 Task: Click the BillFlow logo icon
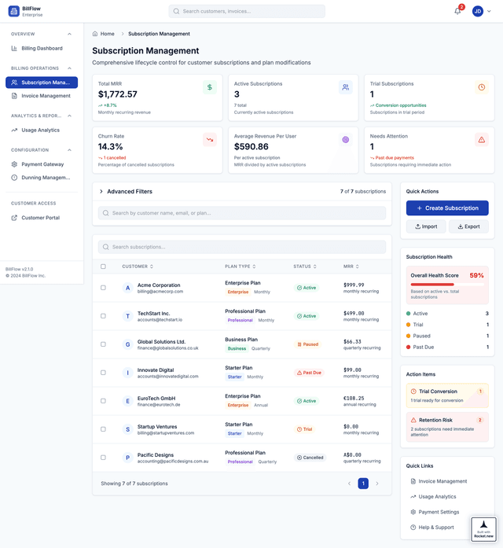[x=13, y=11]
